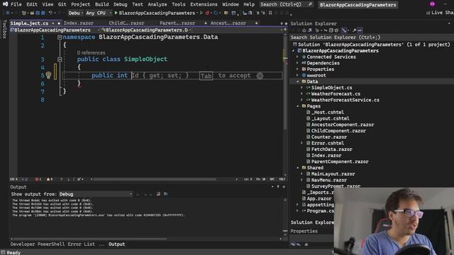Open the Error List tab

tap(82, 244)
